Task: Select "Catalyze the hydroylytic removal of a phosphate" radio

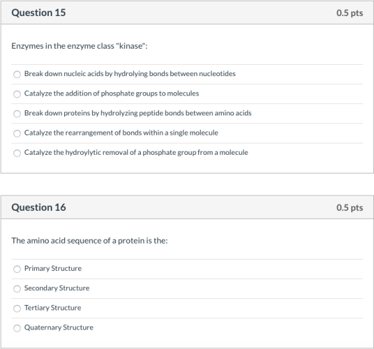Action: (x=17, y=153)
